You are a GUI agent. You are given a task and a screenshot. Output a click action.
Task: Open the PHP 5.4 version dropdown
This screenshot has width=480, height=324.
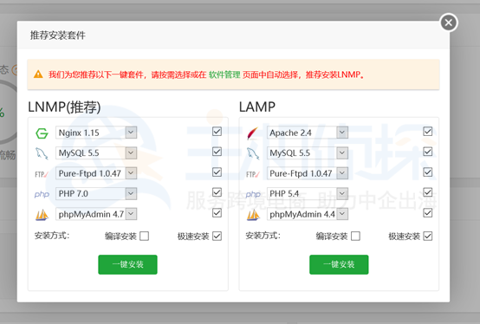click(x=308, y=193)
